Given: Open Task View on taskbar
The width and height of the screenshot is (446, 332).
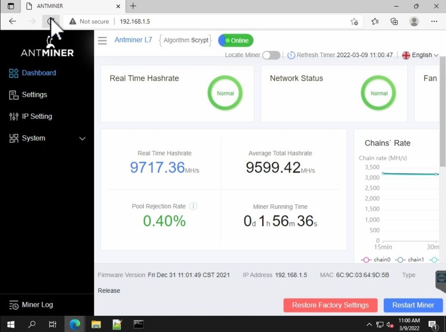Looking at the screenshot, I should (x=53, y=324).
